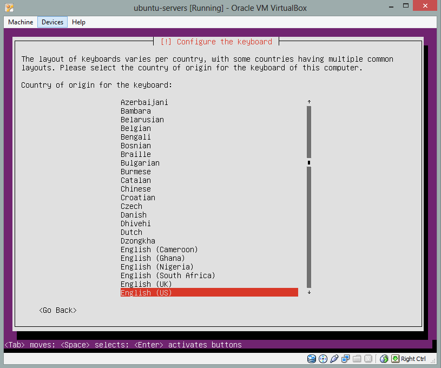Choose the Braille entry
The width and height of the screenshot is (441, 368).
pos(136,154)
